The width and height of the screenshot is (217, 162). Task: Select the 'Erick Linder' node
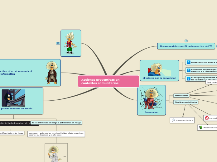(x=211, y=82)
